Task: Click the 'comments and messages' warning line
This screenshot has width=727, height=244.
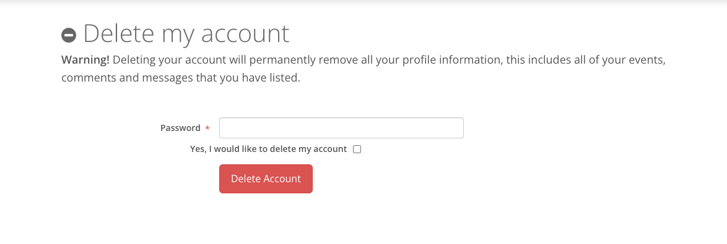Action: (x=181, y=78)
